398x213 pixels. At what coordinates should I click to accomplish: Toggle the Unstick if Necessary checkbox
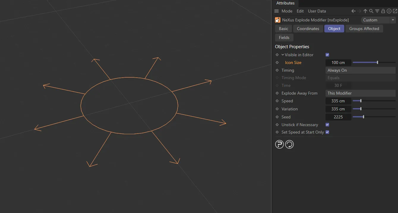tap(327, 125)
